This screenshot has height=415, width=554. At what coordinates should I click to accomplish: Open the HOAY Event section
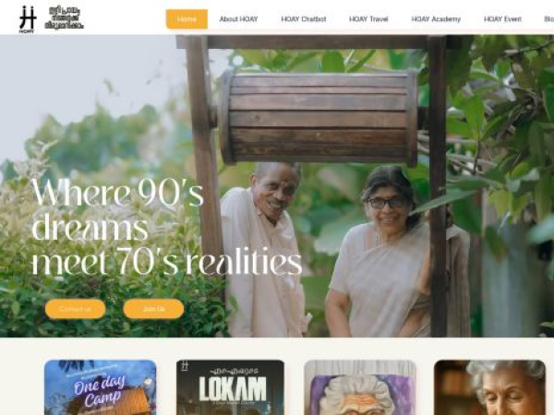pos(502,19)
